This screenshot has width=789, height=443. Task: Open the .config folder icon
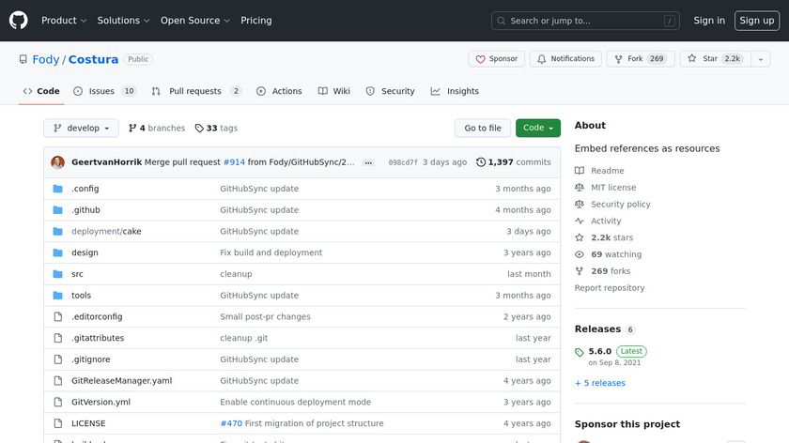57,189
